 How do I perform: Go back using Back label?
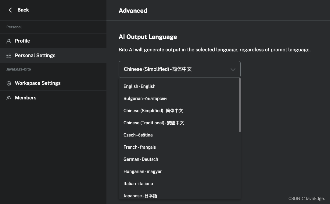click(x=23, y=10)
